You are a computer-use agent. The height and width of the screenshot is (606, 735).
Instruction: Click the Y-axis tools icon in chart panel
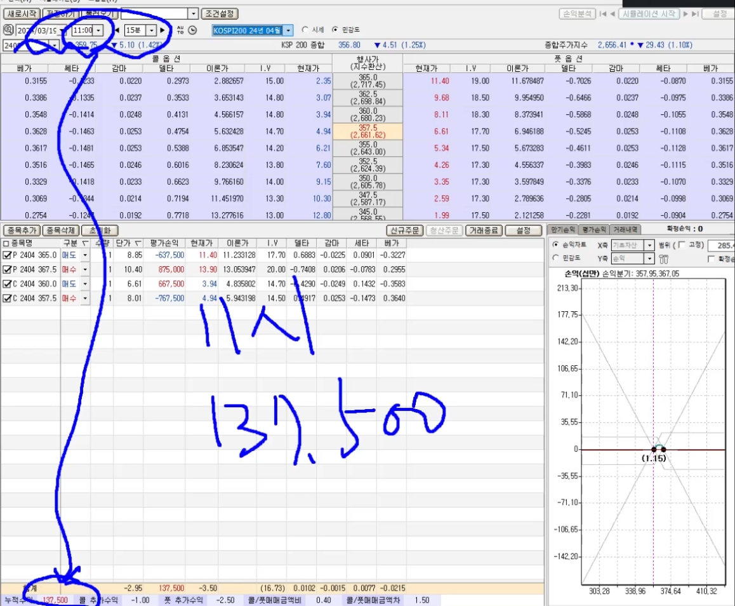click(x=665, y=259)
